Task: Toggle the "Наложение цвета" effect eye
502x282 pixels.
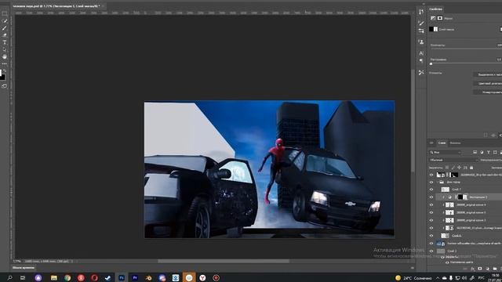Action: pyautogui.click(x=447, y=262)
